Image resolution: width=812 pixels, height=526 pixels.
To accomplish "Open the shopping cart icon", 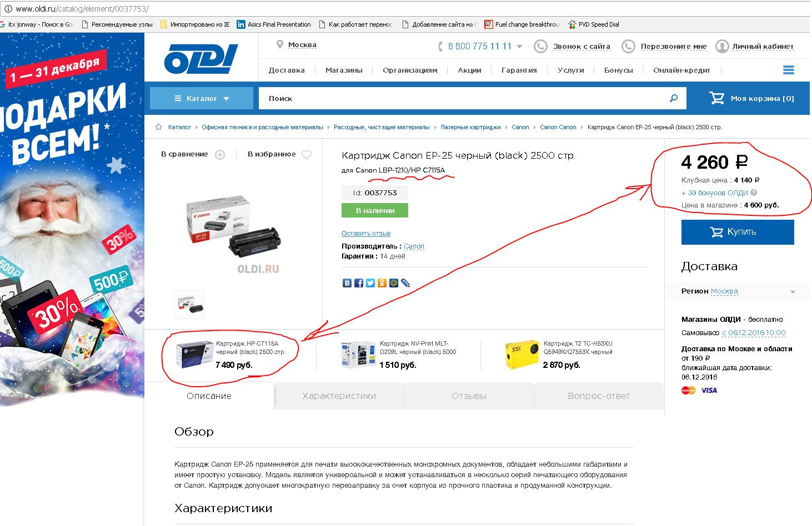I will [716, 98].
